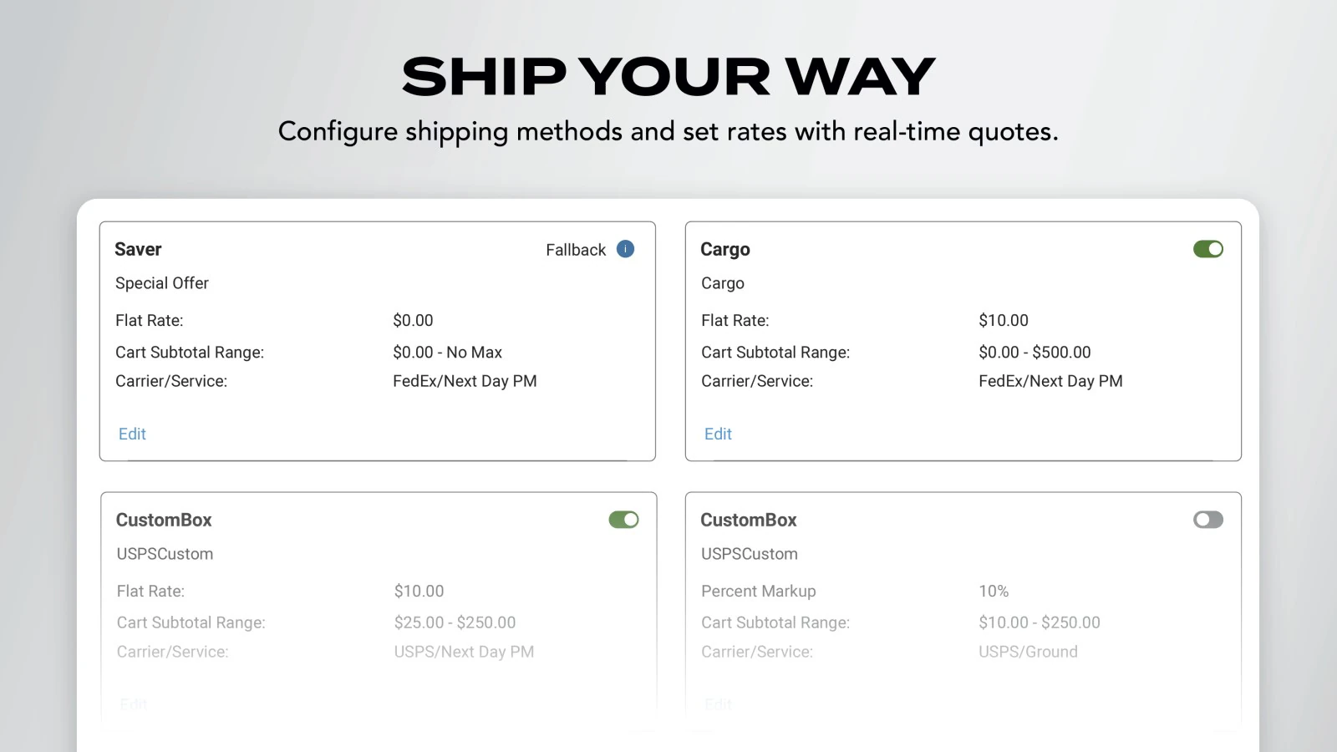Turn off the left CustomBox toggle

(623, 519)
